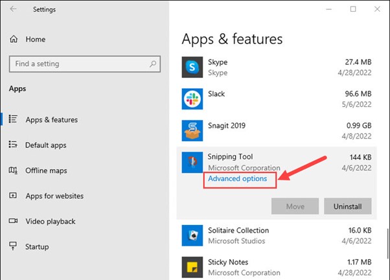Image resolution: width=390 pixels, height=280 pixels.
Task: Switch to Startup section
Action: point(37,247)
